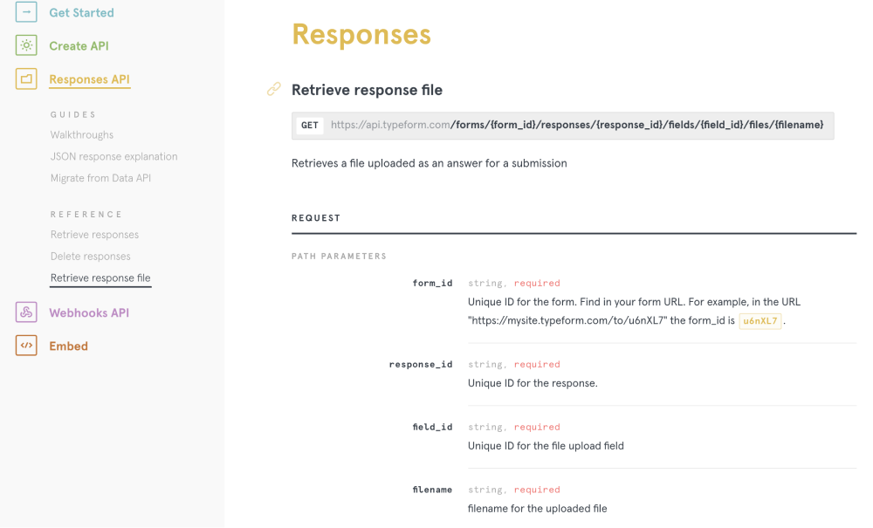This screenshot has width=873, height=528.
Task: Navigate to the Embed documentation
Action: [x=68, y=346]
